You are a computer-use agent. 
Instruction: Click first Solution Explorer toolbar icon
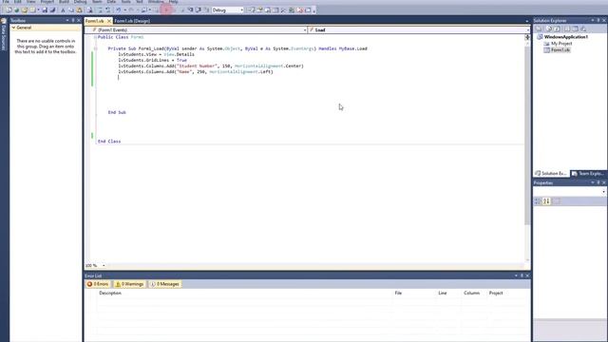click(x=539, y=29)
